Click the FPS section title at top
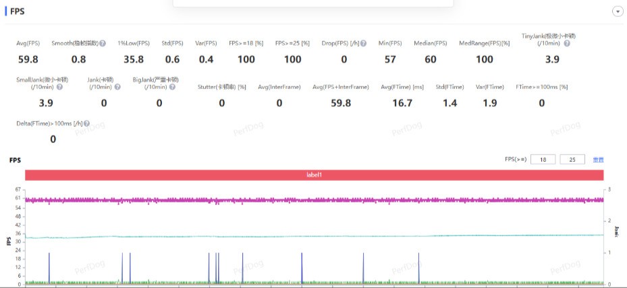 [19, 11]
